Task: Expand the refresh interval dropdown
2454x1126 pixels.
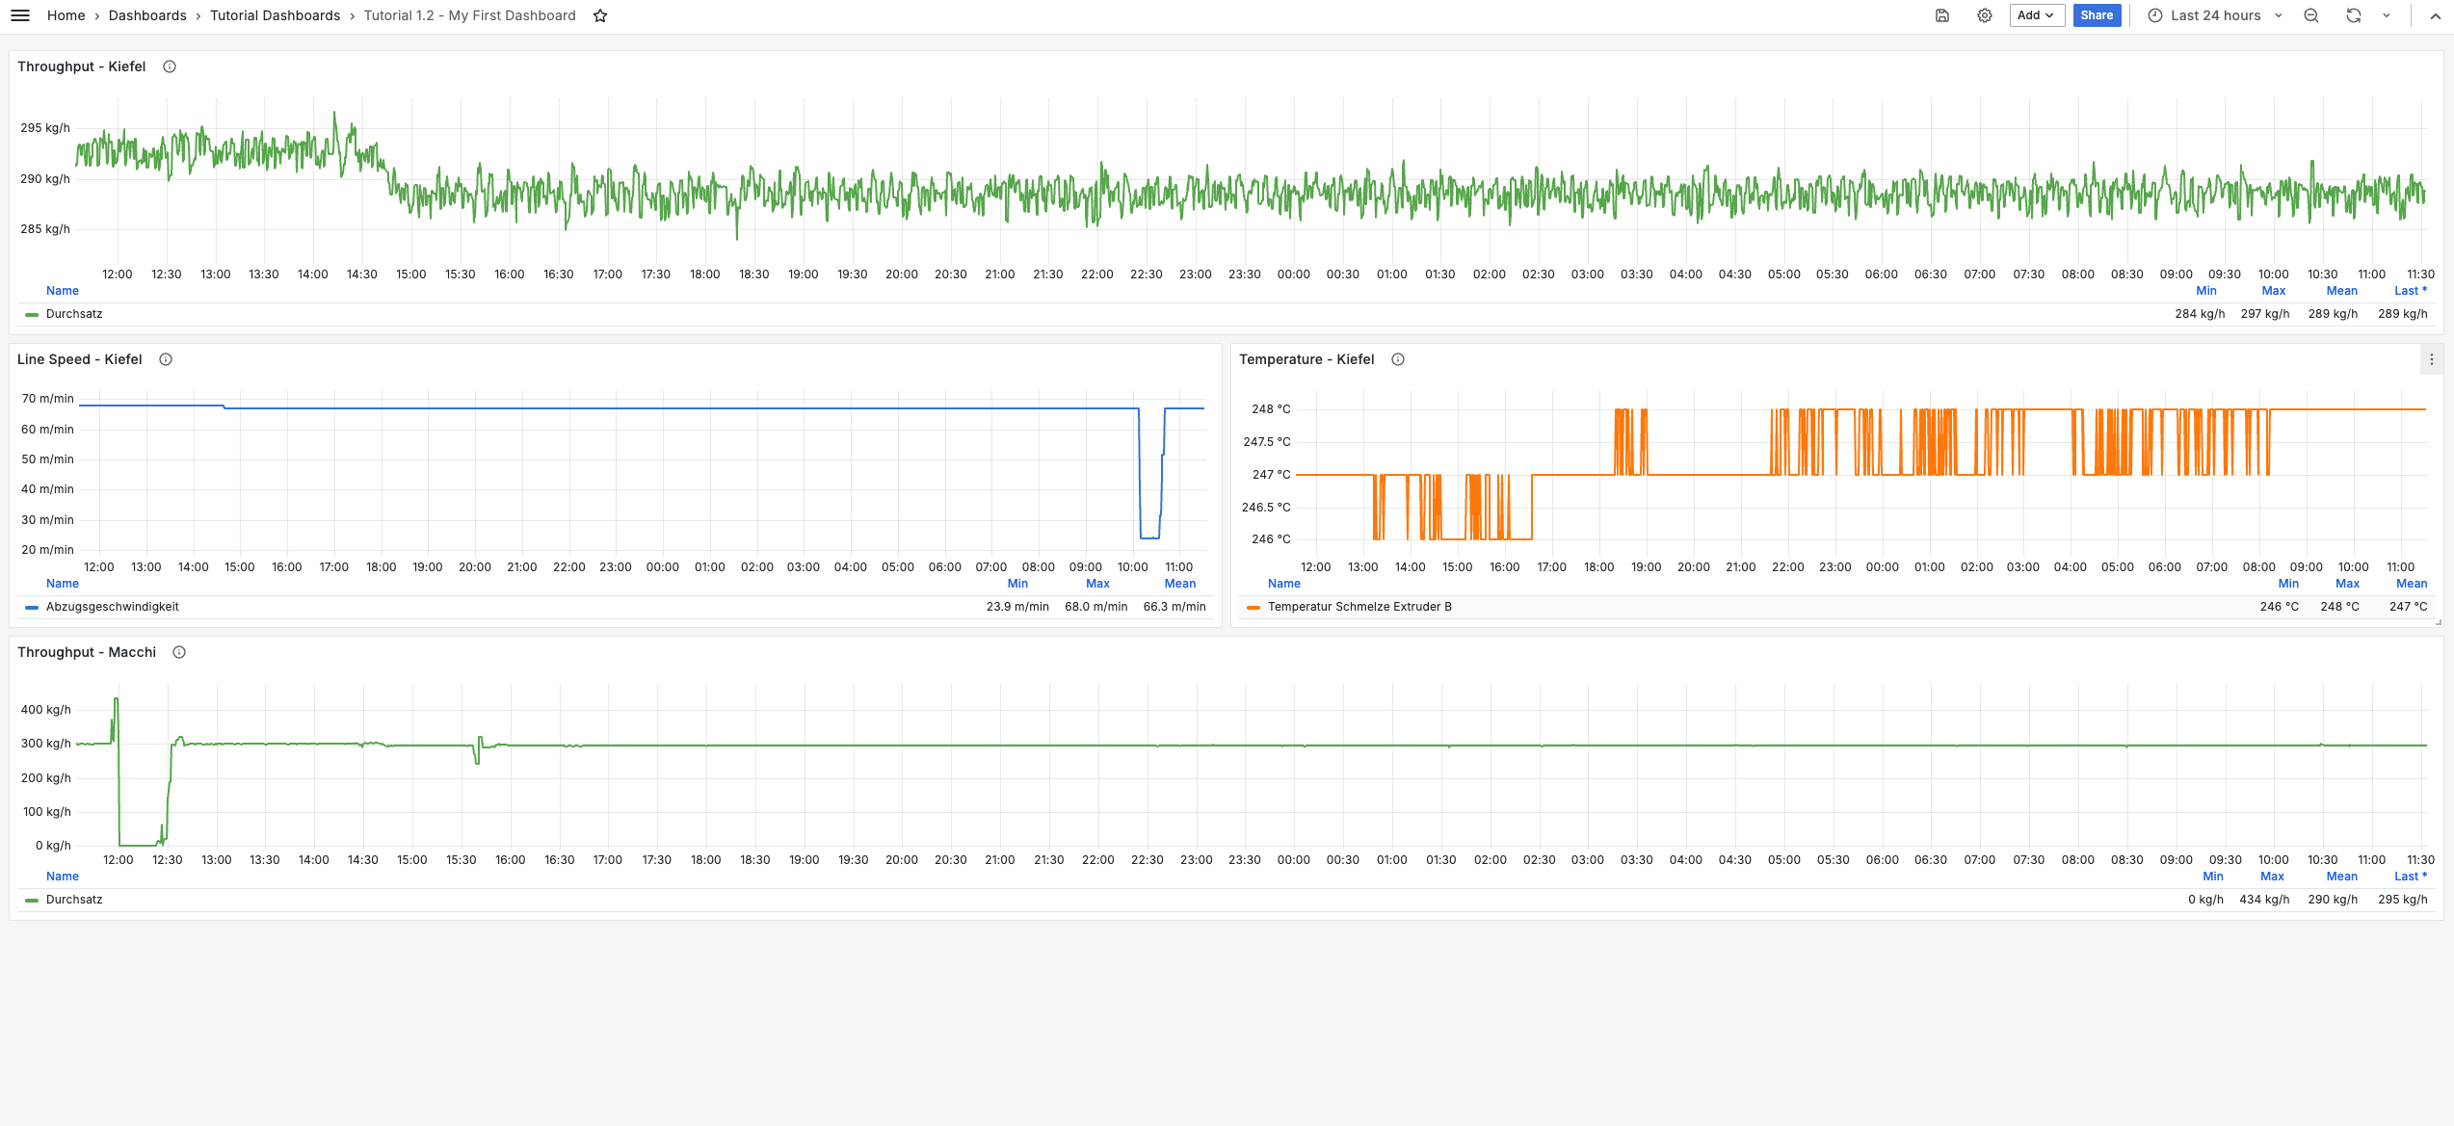Action: pyautogui.click(x=2387, y=15)
